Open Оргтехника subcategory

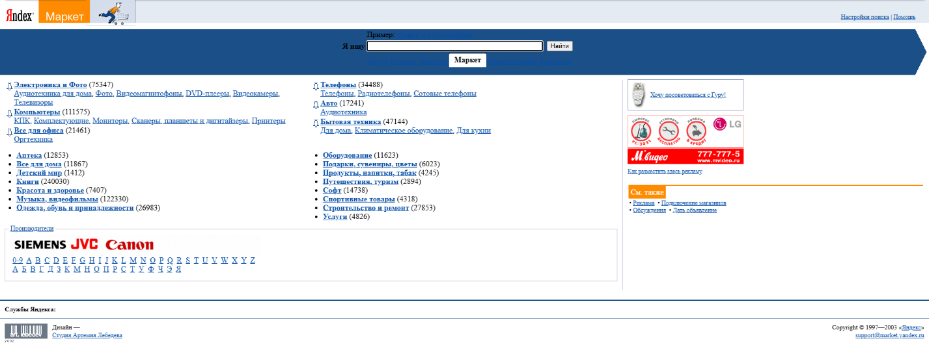coord(33,140)
